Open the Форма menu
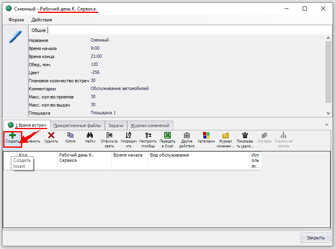The height and width of the screenshot is (249, 335). [16, 20]
